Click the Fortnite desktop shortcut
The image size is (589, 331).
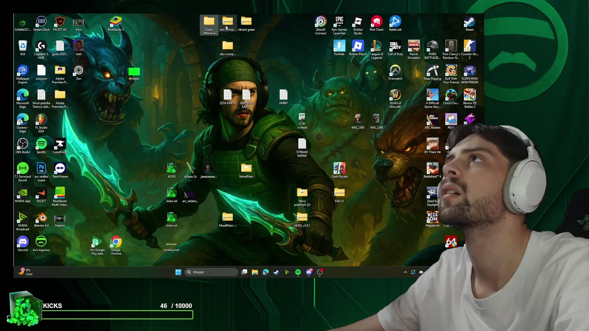pyautogui.click(x=339, y=48)
